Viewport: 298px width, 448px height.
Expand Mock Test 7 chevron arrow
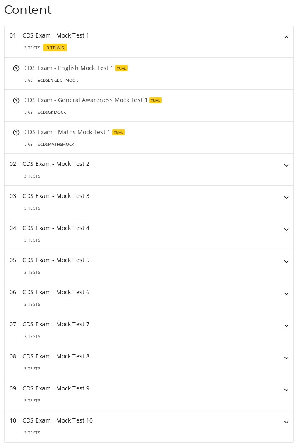(x=286, y=326)
